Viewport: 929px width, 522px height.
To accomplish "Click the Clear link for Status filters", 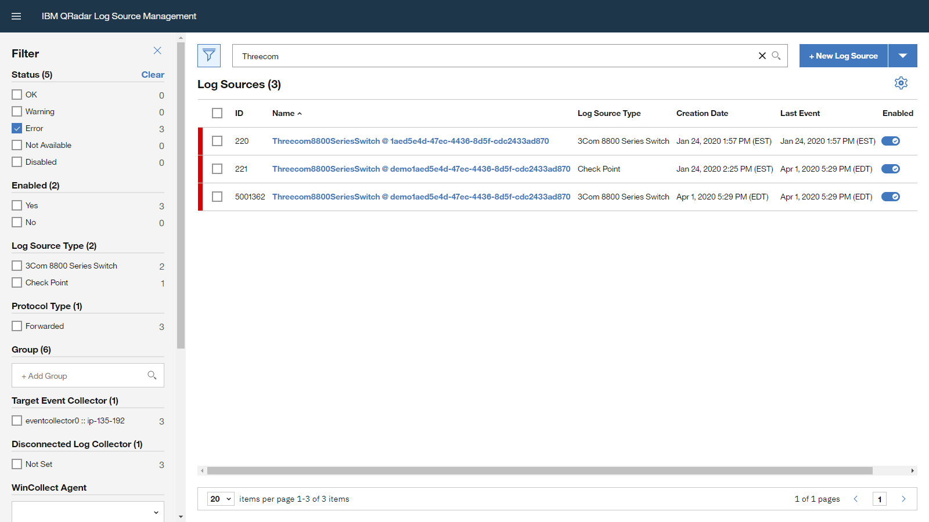I will [x=153, y=74].
